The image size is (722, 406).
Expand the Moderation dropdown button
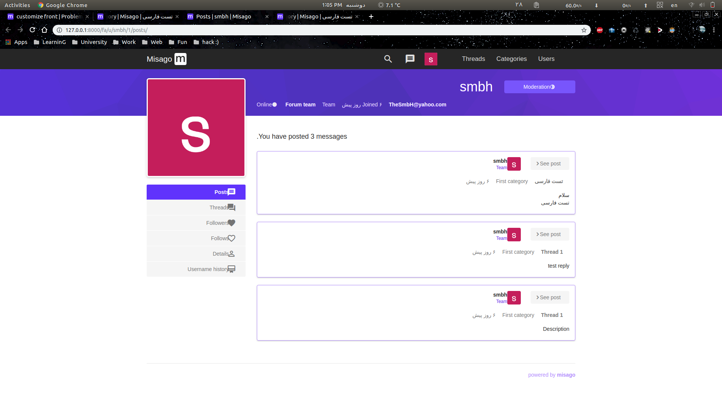coord(539,87)
